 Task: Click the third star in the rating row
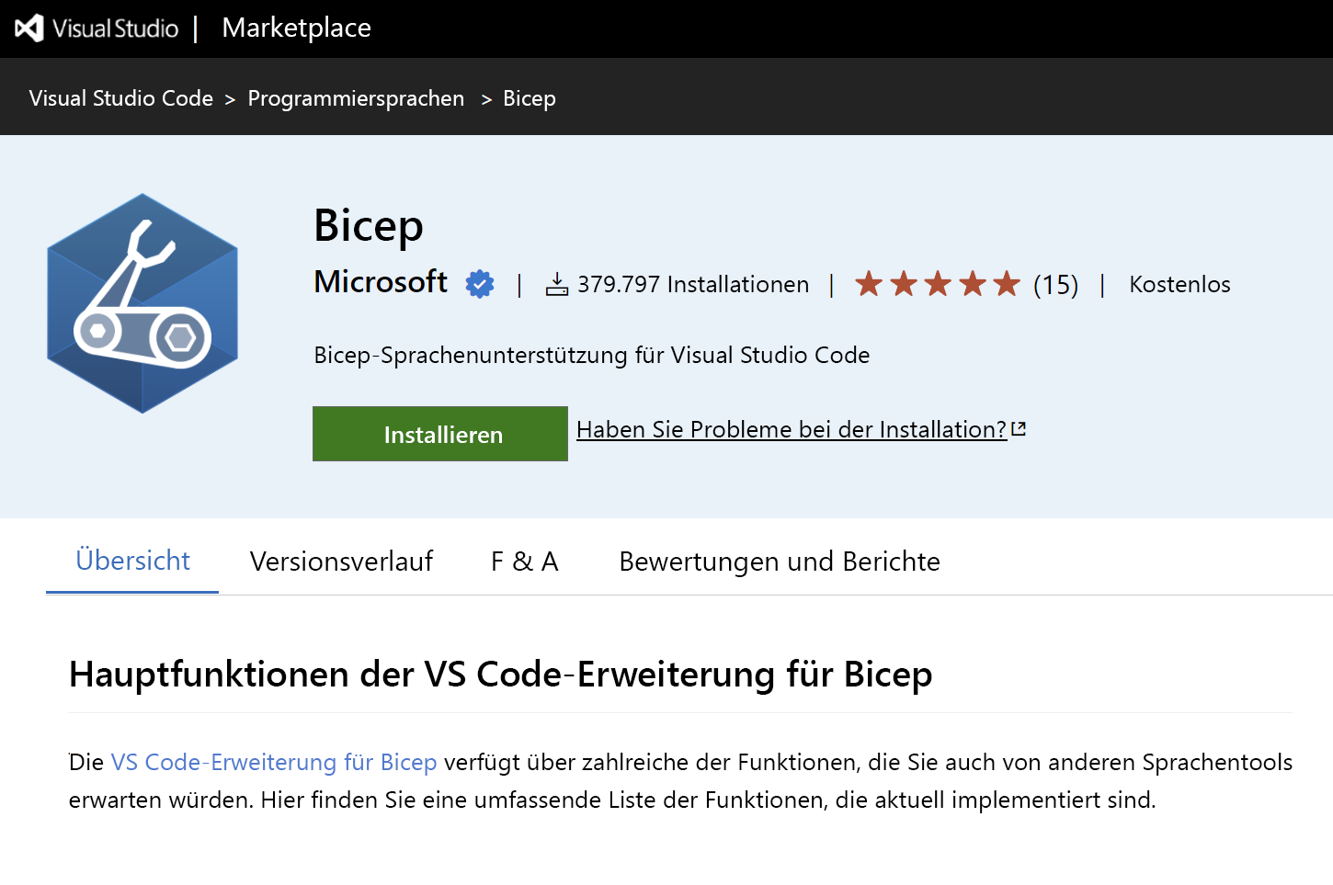point(938,284)
